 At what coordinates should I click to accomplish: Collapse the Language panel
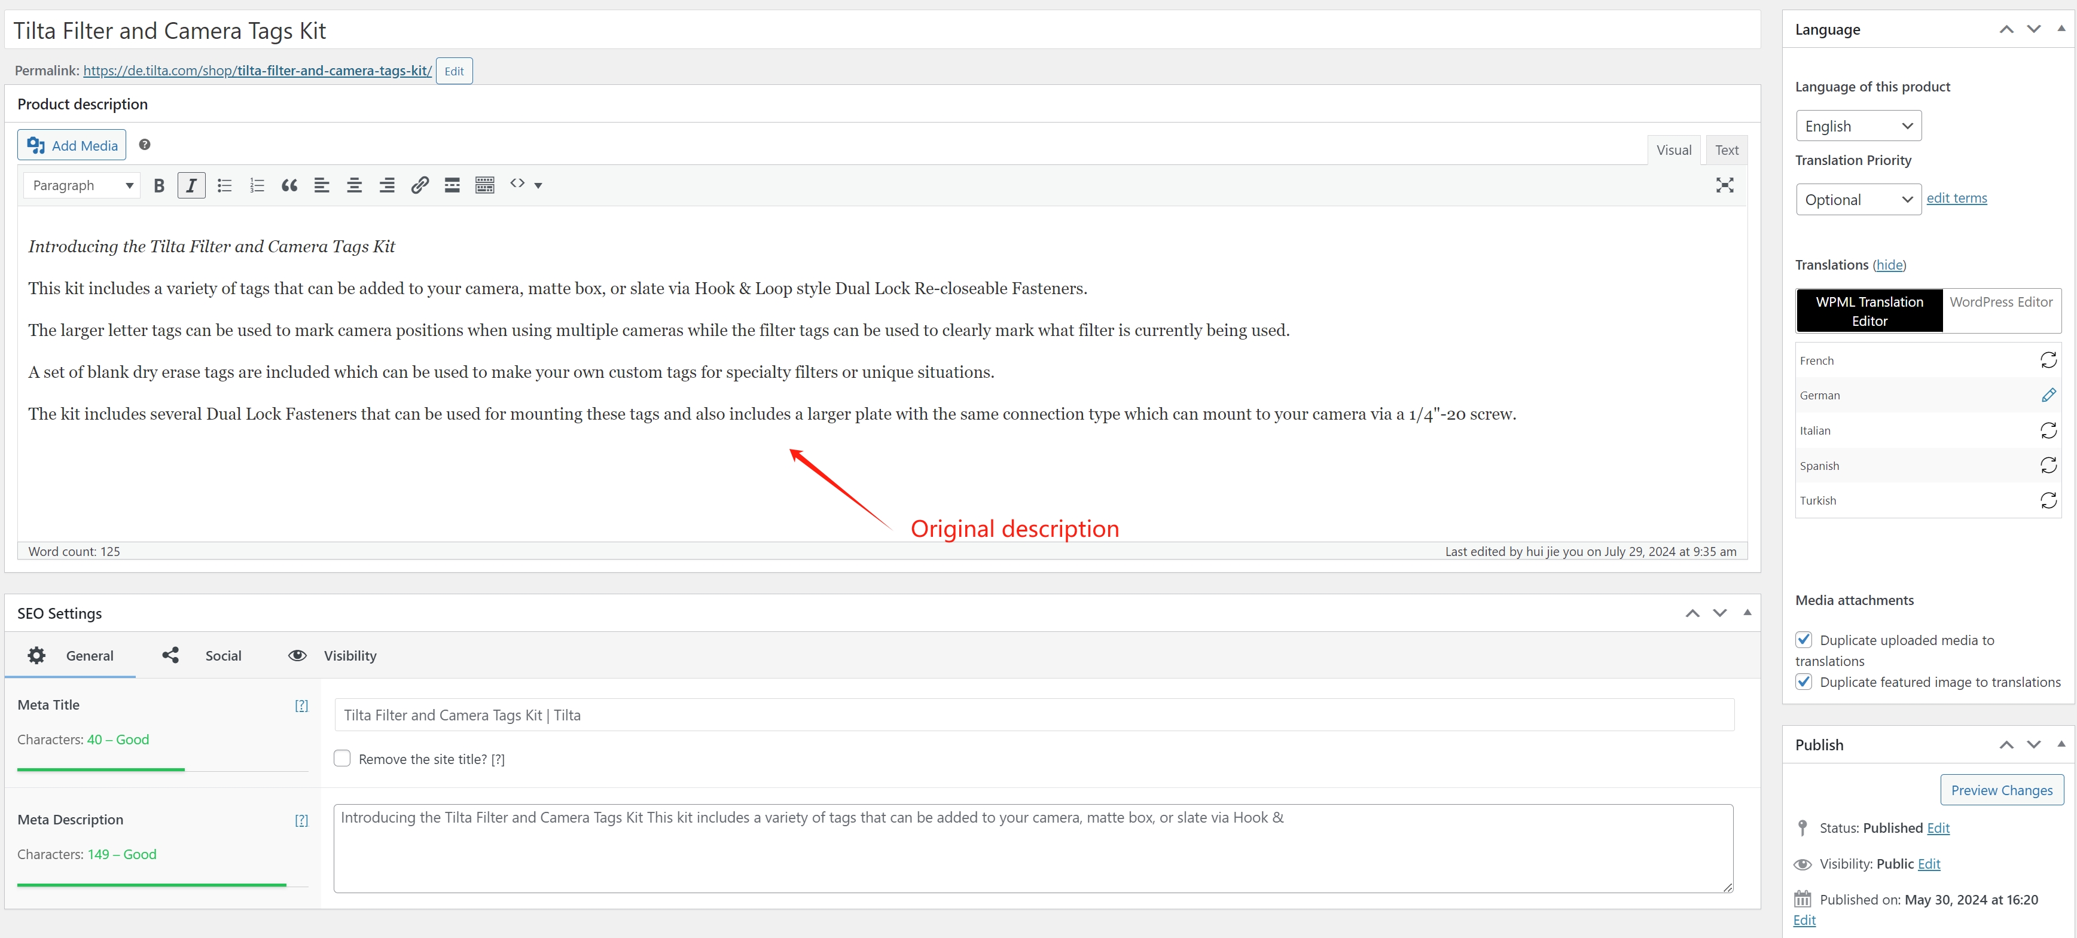[x=2061, y=28]
